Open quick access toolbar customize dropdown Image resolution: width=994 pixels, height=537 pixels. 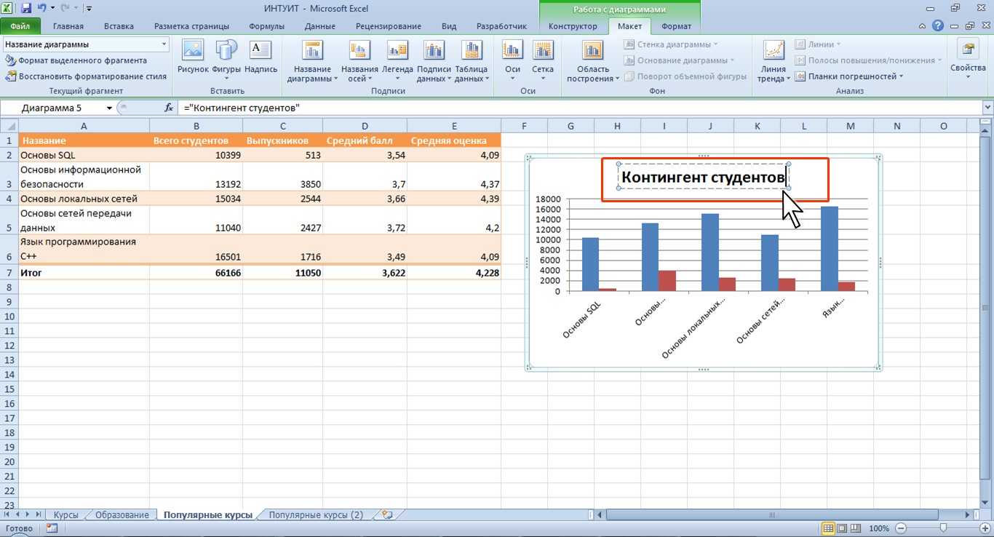click(x=89, y=9)
